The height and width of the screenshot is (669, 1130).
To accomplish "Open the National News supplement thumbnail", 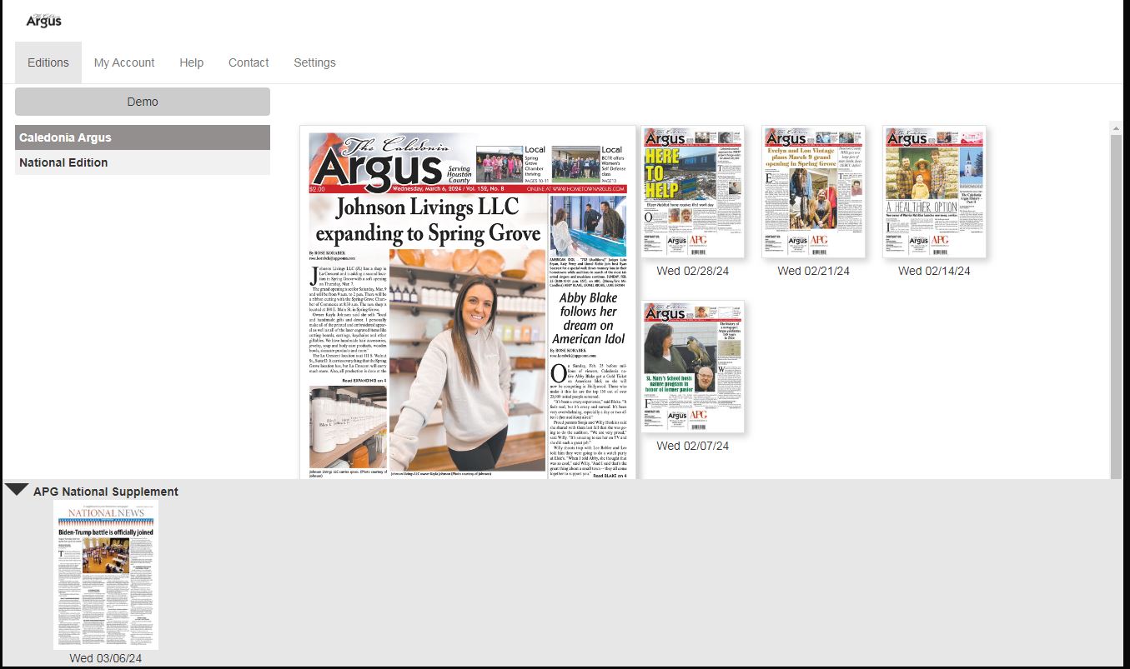I will tap(106, 575).
